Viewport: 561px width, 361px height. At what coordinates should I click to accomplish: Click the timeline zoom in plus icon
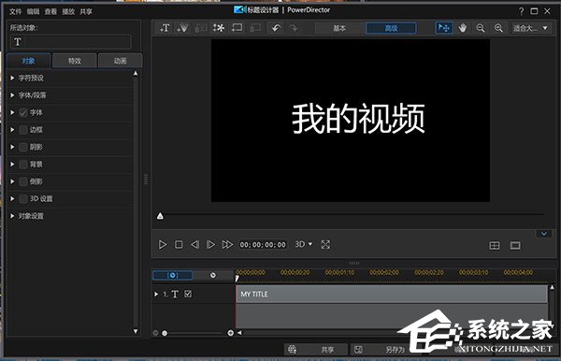(x=230, y=333)
